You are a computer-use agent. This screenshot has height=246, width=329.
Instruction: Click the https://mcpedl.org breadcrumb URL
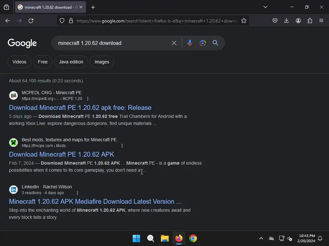(x=52, y=99)
